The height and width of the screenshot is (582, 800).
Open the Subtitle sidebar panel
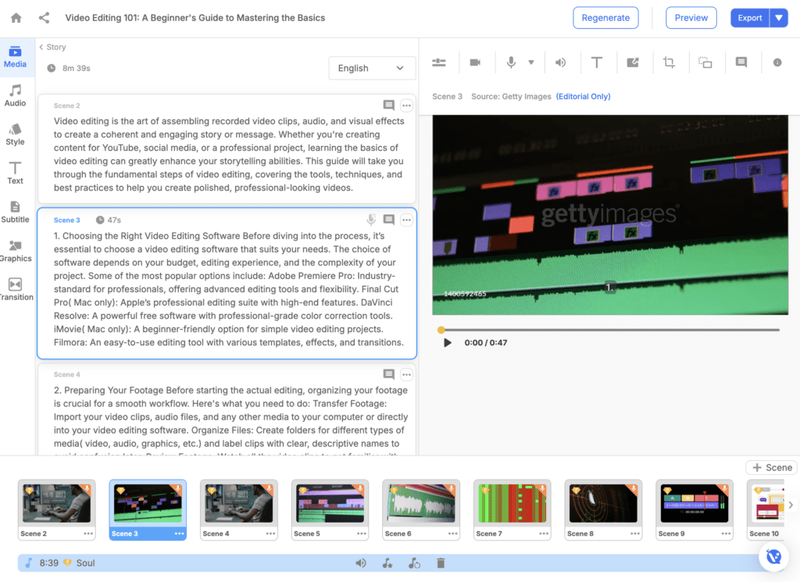coord(16,212)
